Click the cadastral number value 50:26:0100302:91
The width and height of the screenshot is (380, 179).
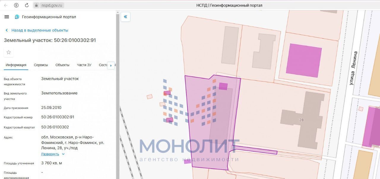click(58, 117)
